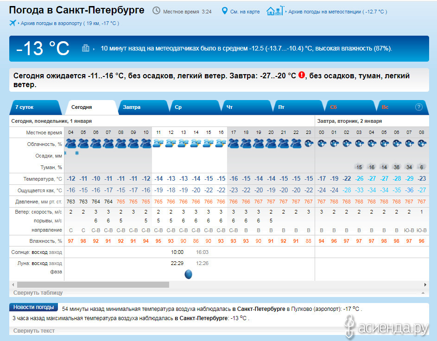Click the Сегодня, понедельник, 1 января header
437x341 pixels.
(51, 121)
